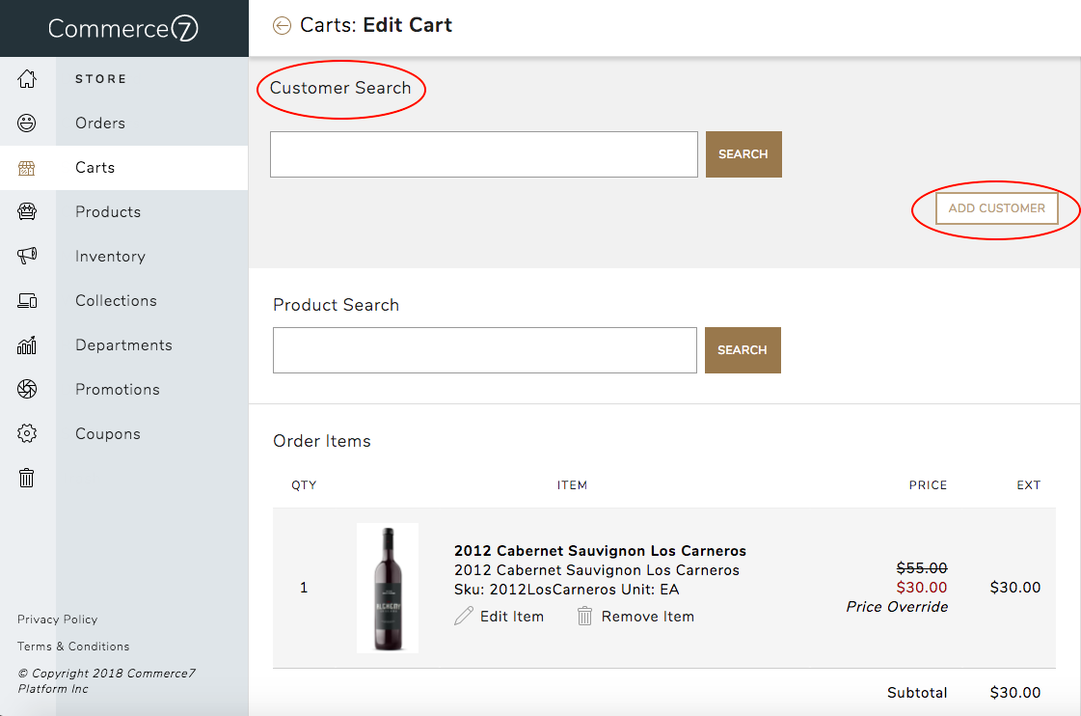Click the red $30.00 override price
Viewport: 1081px width, 716px height.
[x=922, y=587]
